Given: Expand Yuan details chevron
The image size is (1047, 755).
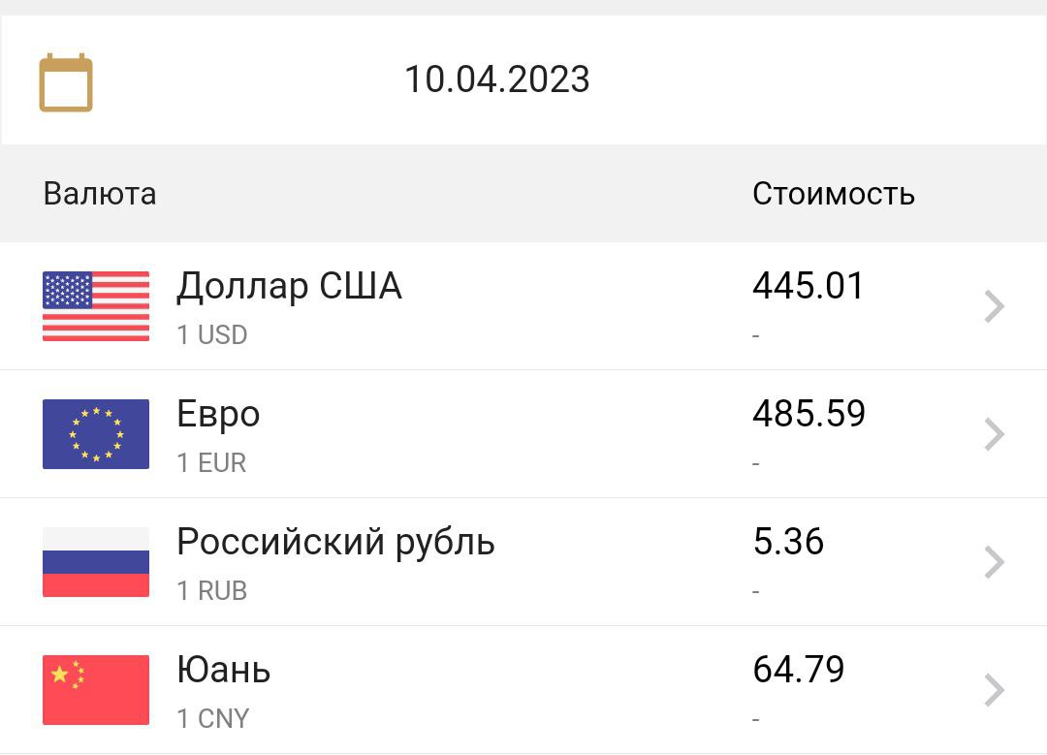Looking at the screenshot, I should pyautogui.click(x=994, y=690).
